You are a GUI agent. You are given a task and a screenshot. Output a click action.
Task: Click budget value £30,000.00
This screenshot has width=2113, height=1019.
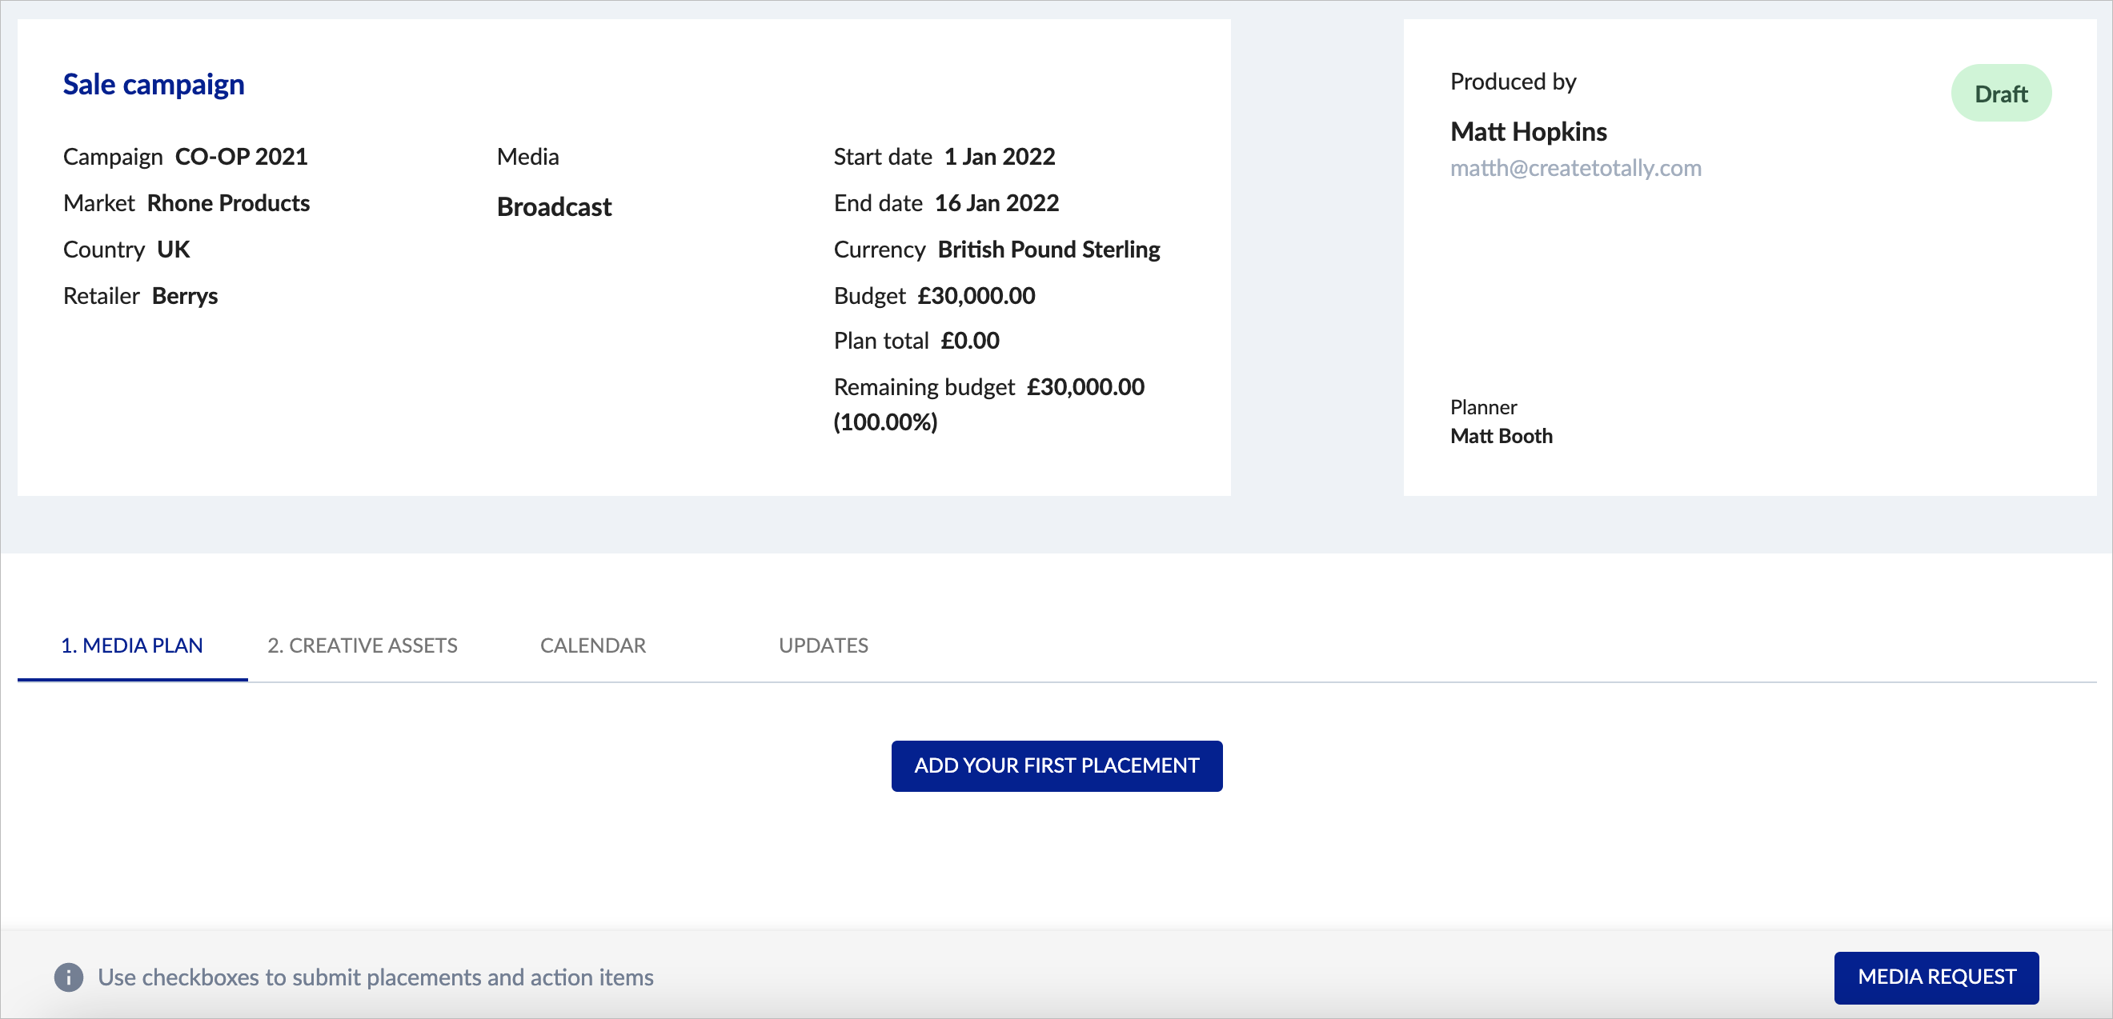(x=977, y=296)
